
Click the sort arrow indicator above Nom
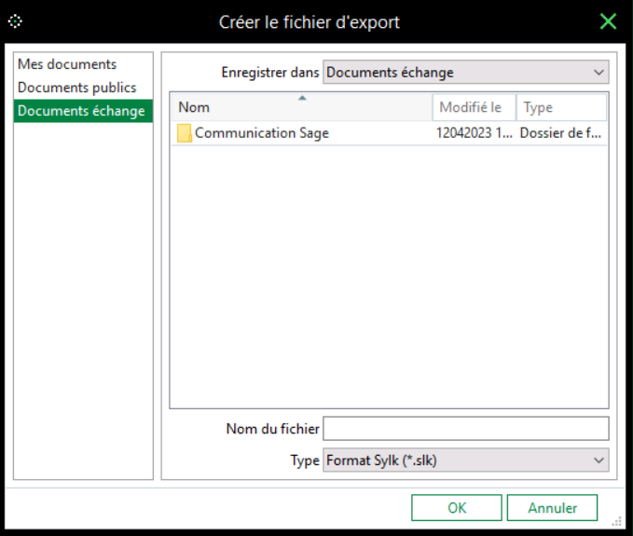302,97
